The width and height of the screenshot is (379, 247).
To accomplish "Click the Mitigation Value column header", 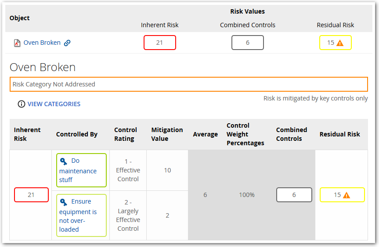I will pos(167,134).
